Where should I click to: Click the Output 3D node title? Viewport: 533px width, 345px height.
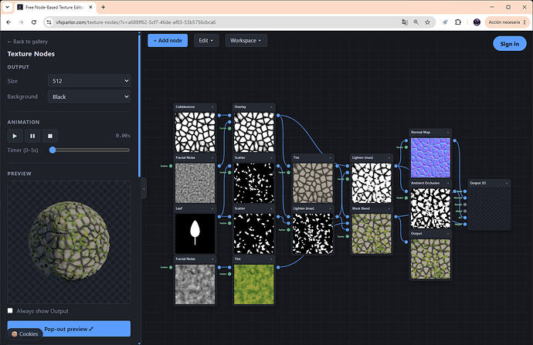click(x=477, y=183)
